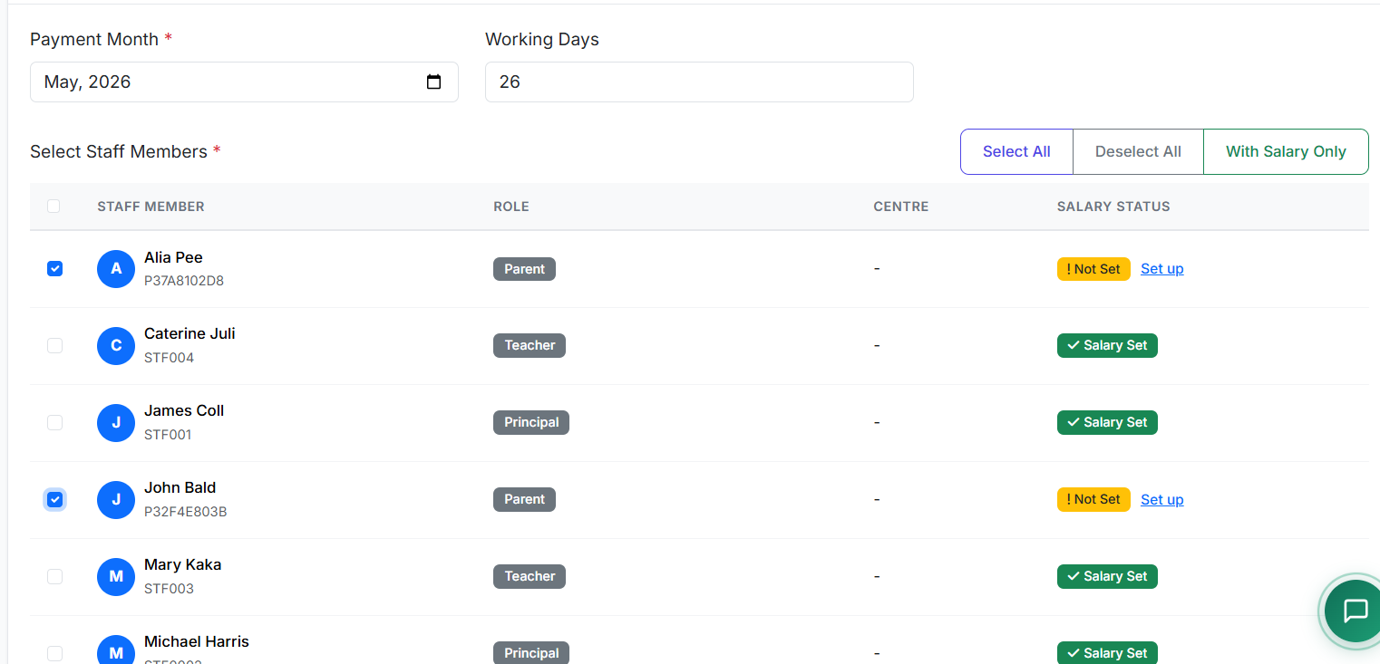Click the Select All button
This screenshot has width=1380, height=664.
coord(1016,151)
